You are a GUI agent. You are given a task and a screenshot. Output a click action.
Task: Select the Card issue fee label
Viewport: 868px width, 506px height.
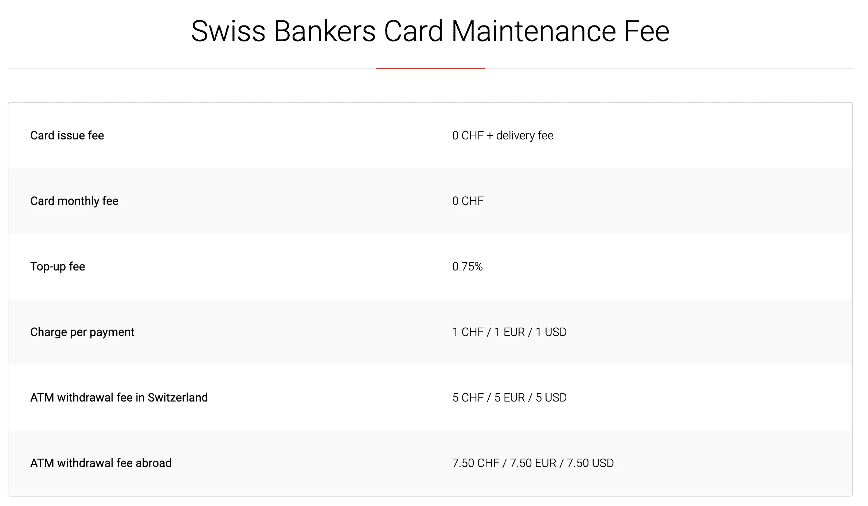[x=67, y=135]
